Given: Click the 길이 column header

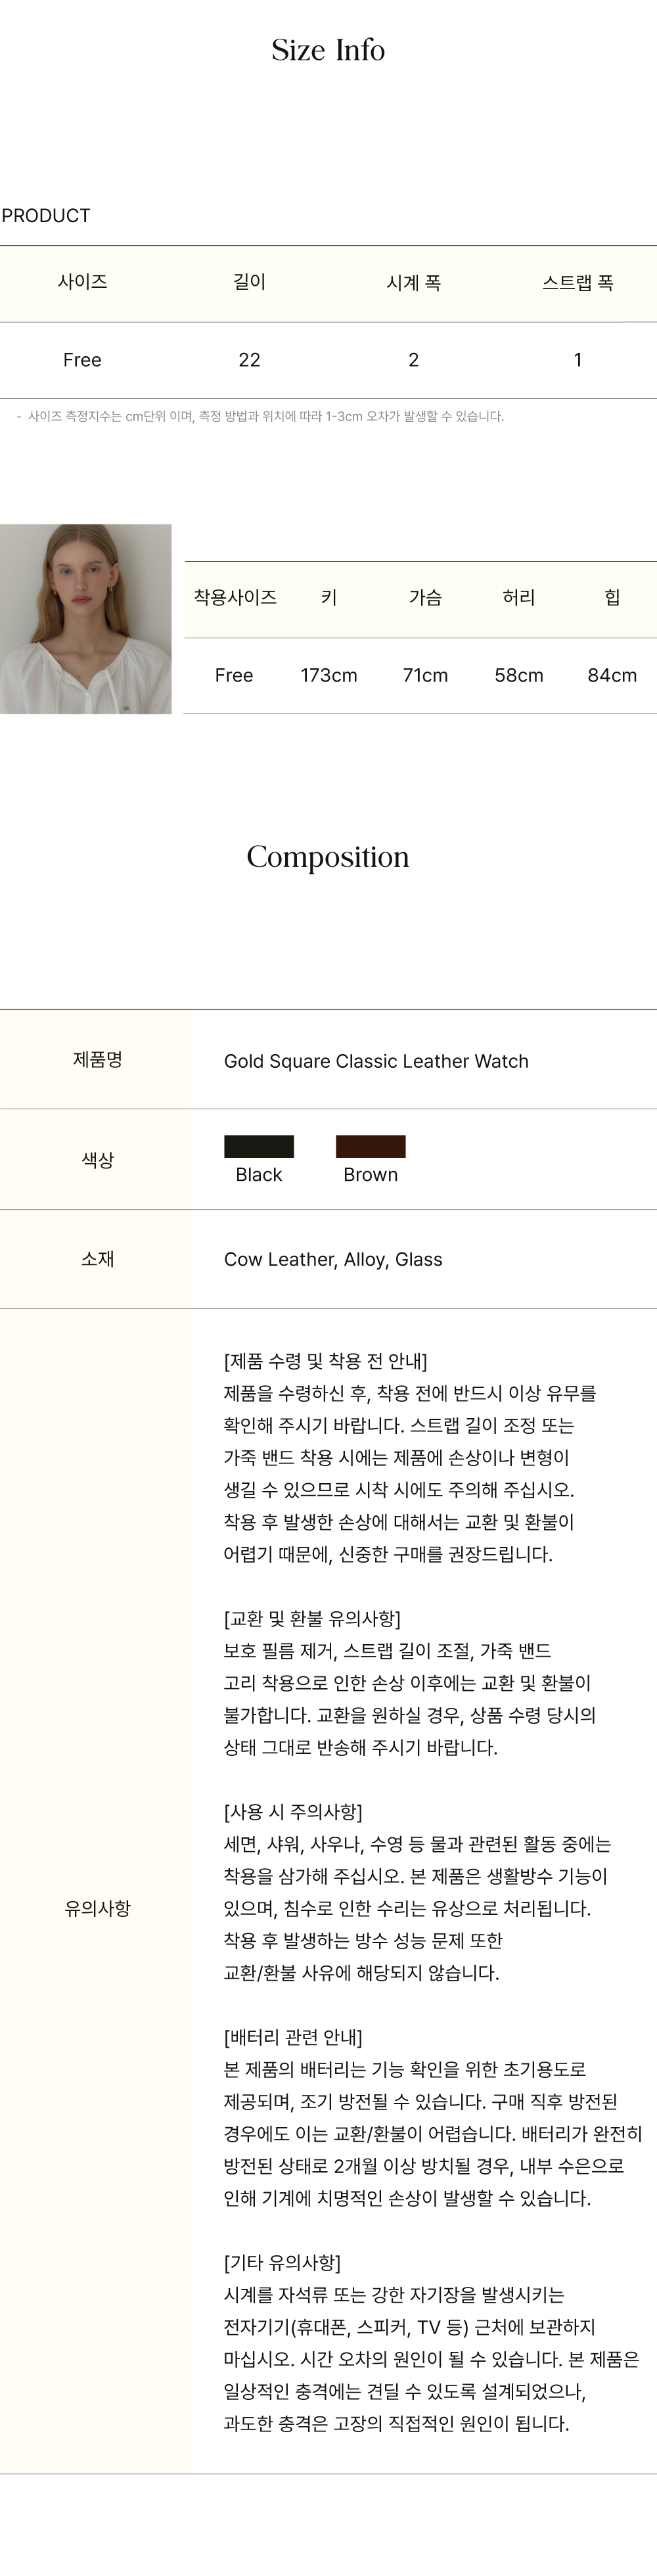Looking at the screenshot, I should (x=249, y=283).
